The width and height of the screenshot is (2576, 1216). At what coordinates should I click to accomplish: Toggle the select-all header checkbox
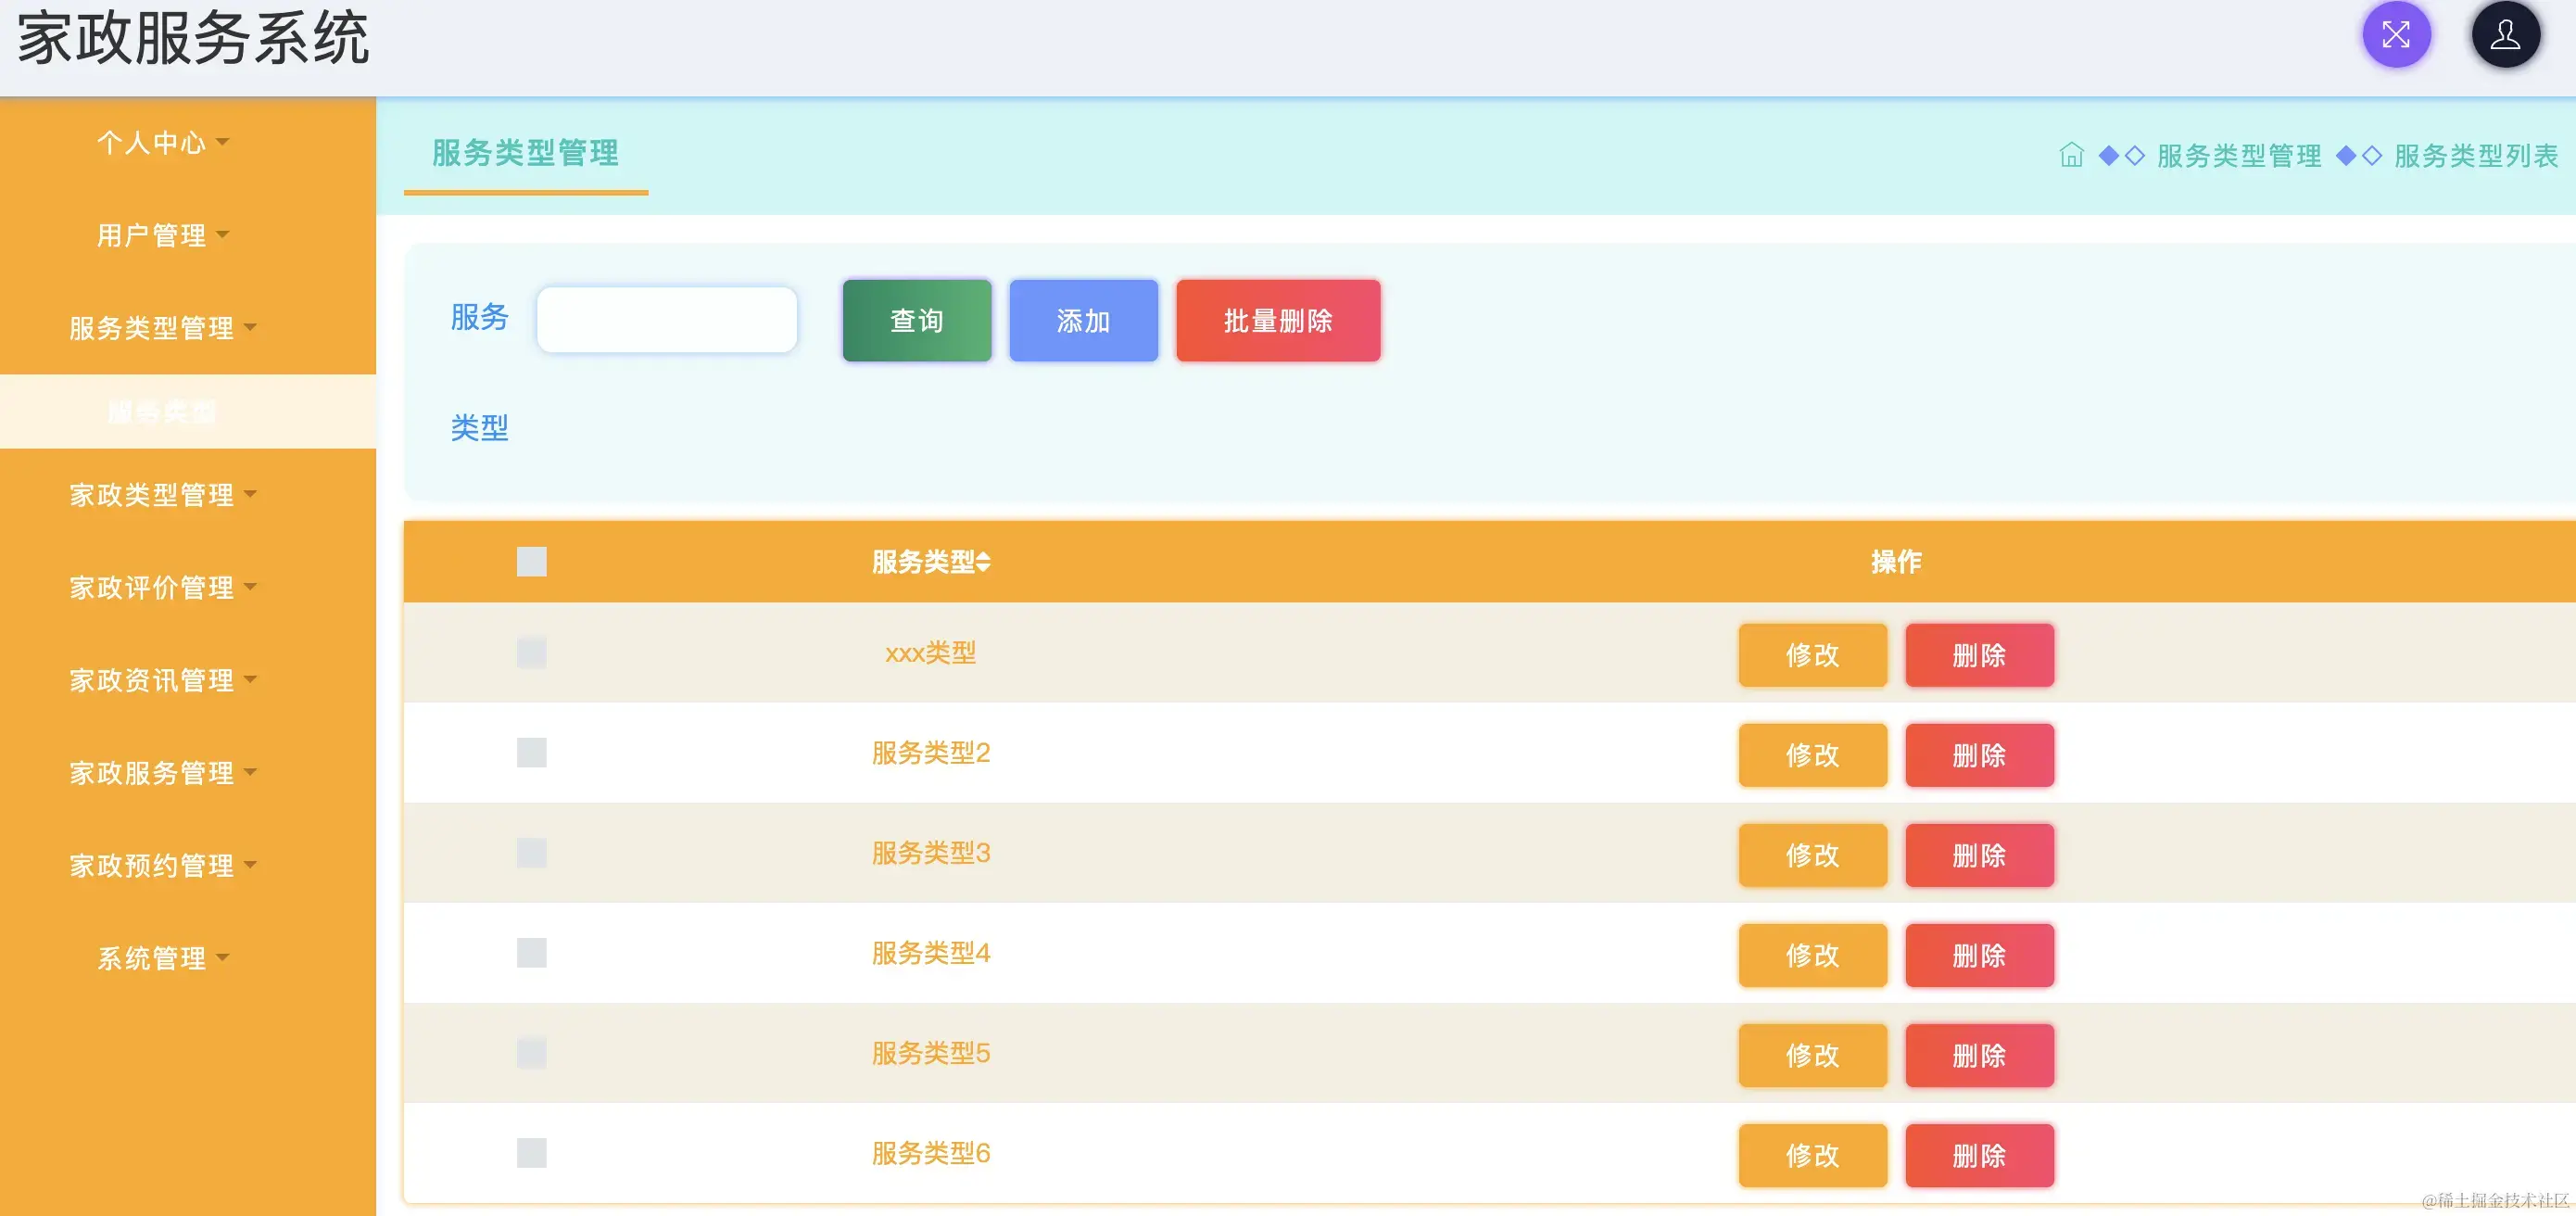coord(531,562)
